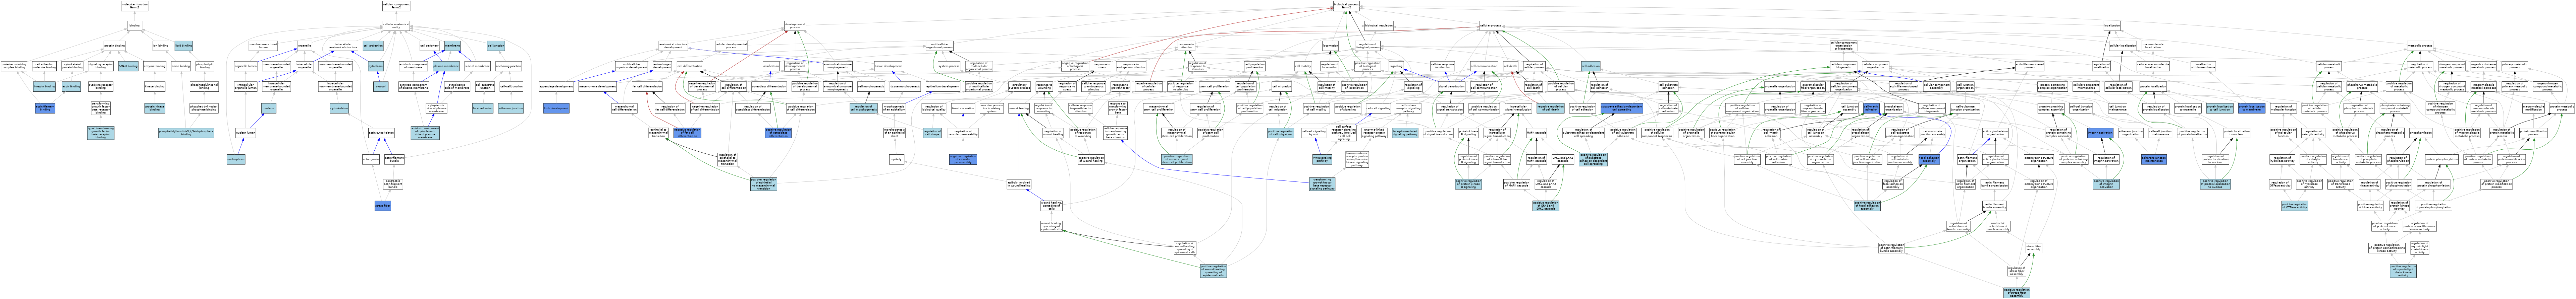Select the highlighted 'Wnt signaling pathway' node
Image resolution: width=2576 pixels, height=299 pixels.
[x=1322, y=159]
